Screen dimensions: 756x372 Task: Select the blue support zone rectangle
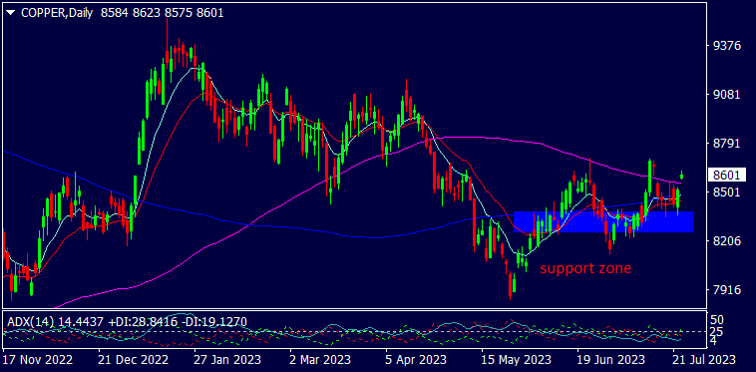coord(603,221)
